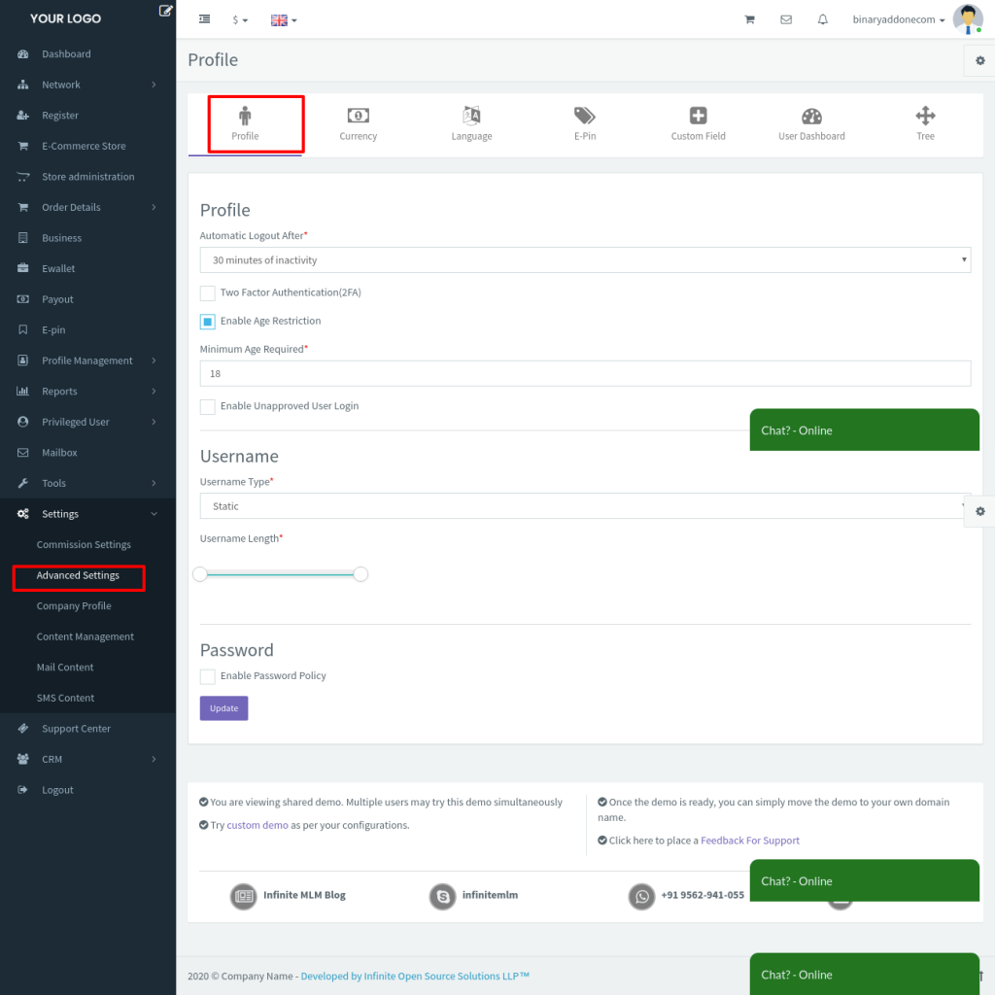Switch to the Custom Field tab

698,124
